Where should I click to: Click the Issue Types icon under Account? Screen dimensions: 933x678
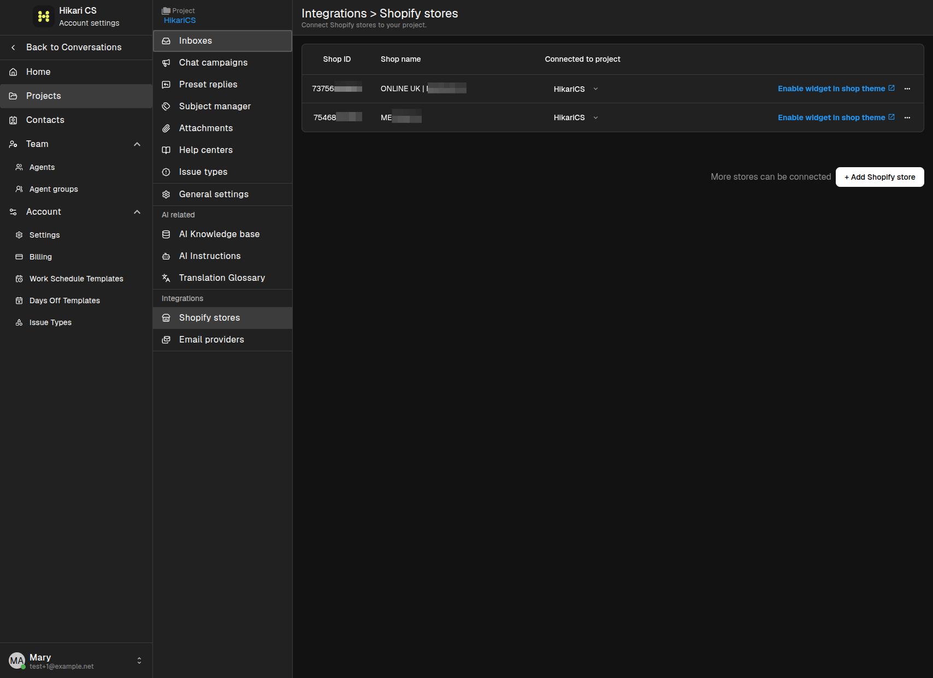(x=19, y=322)
